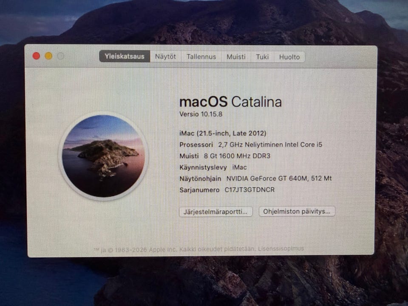This screenshot has height=306, width=408.
Task: Click the Apple copyright footer text
Action: click(199, 249)
